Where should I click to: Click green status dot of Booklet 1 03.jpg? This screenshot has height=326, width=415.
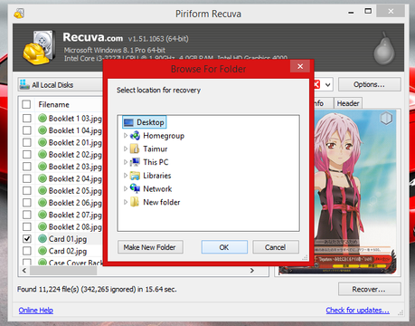(x=42, y=118)
